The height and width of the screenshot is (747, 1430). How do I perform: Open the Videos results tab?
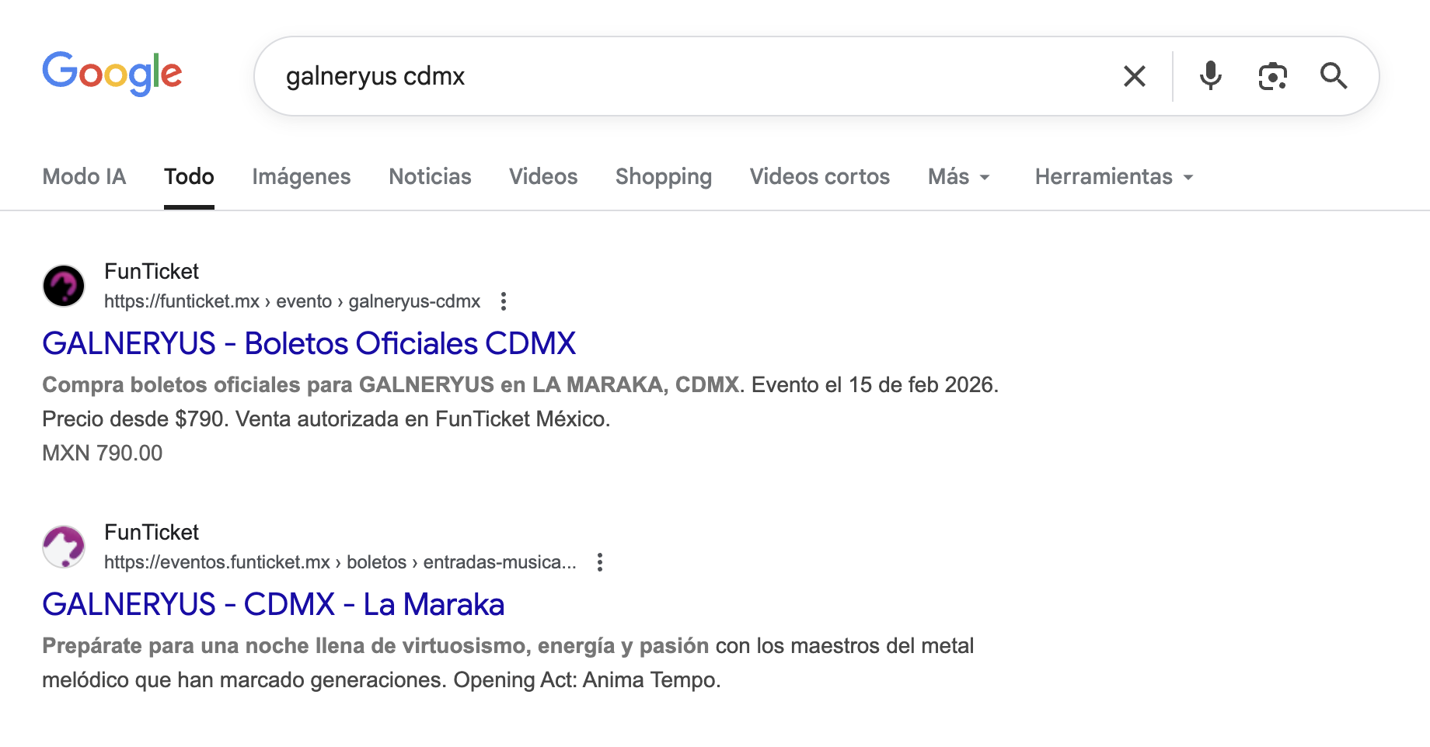(x=542, y=176)
